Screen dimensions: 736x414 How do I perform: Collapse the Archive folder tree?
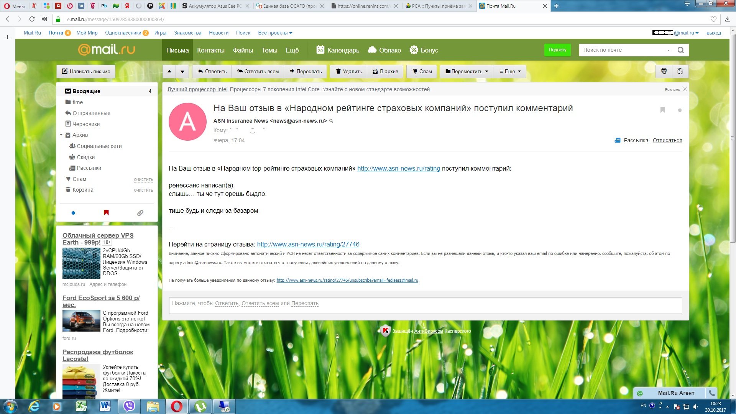pyautogui.click(x=61, y=135)
